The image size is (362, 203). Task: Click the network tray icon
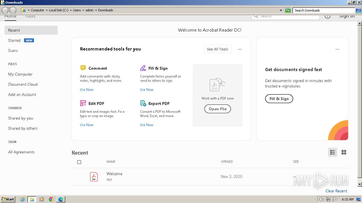click(328, 199)
